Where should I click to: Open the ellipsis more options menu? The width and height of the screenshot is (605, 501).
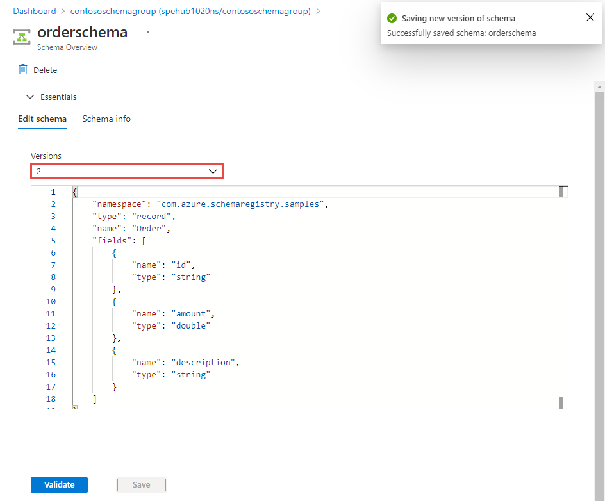[148, 32]
